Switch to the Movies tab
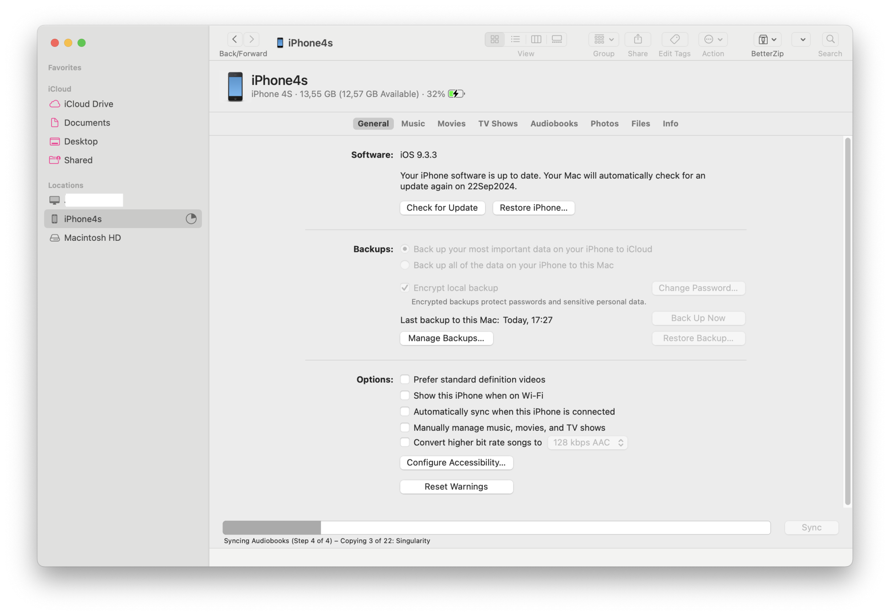The height and width of the screenshot is (616, 890). tap(451, 123)
